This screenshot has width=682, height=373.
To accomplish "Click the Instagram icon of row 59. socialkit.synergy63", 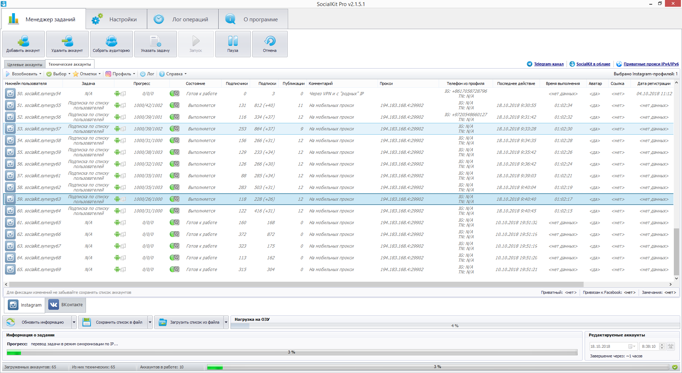I will point(10,199).
